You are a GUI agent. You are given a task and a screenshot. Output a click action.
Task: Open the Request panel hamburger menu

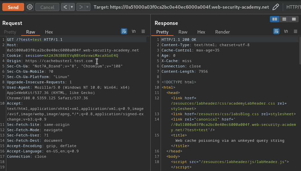[143, 31]
